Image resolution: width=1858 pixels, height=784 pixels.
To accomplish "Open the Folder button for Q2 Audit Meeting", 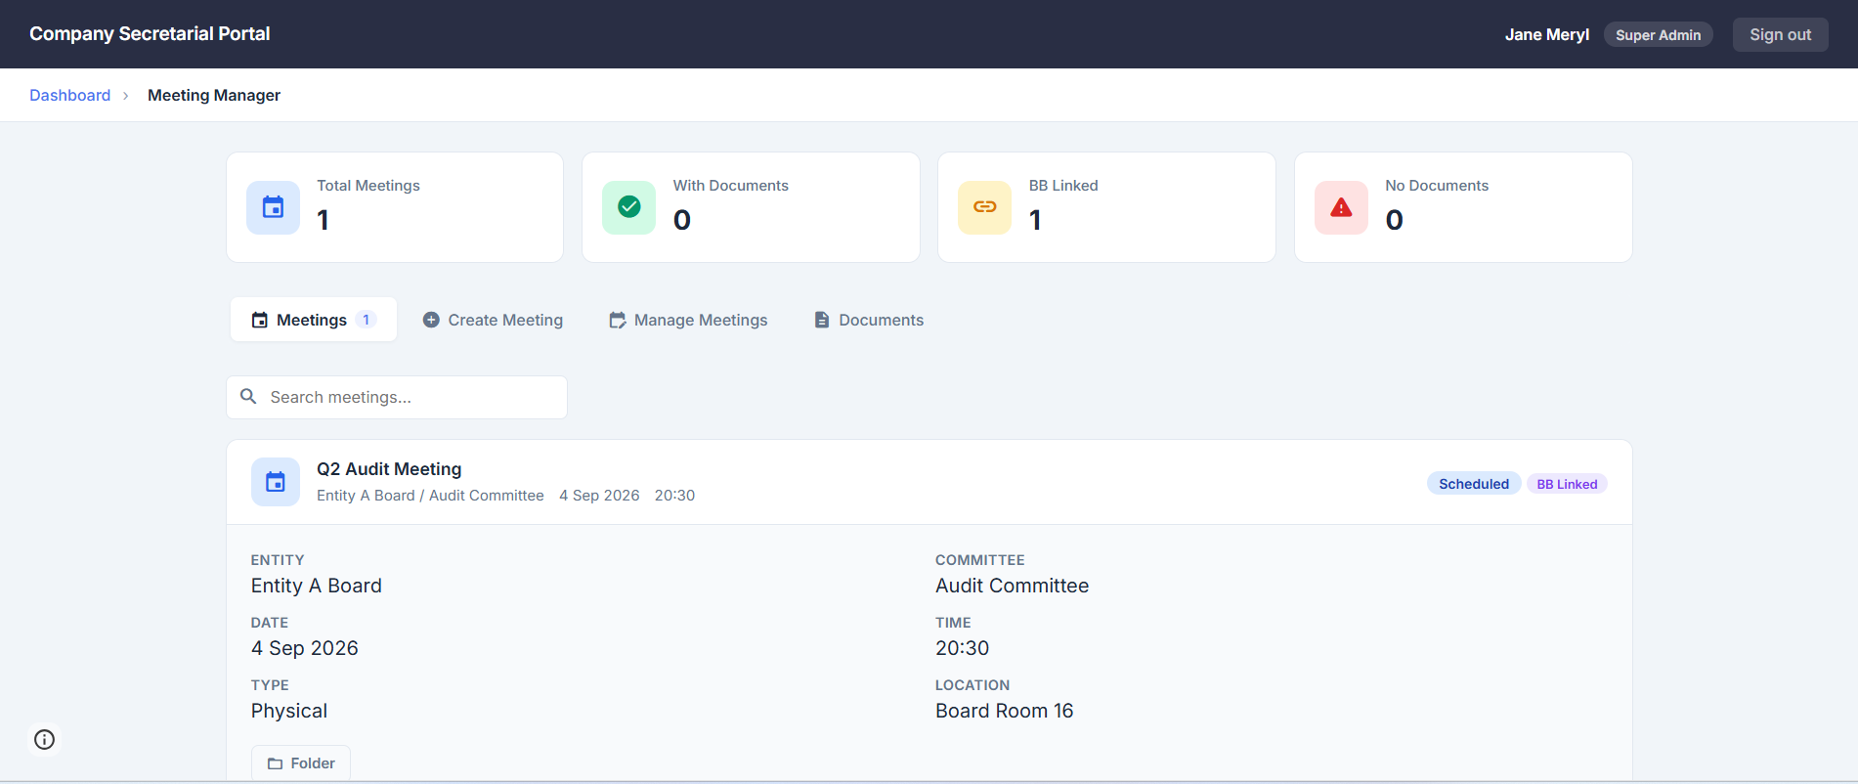I will point(301,763).
